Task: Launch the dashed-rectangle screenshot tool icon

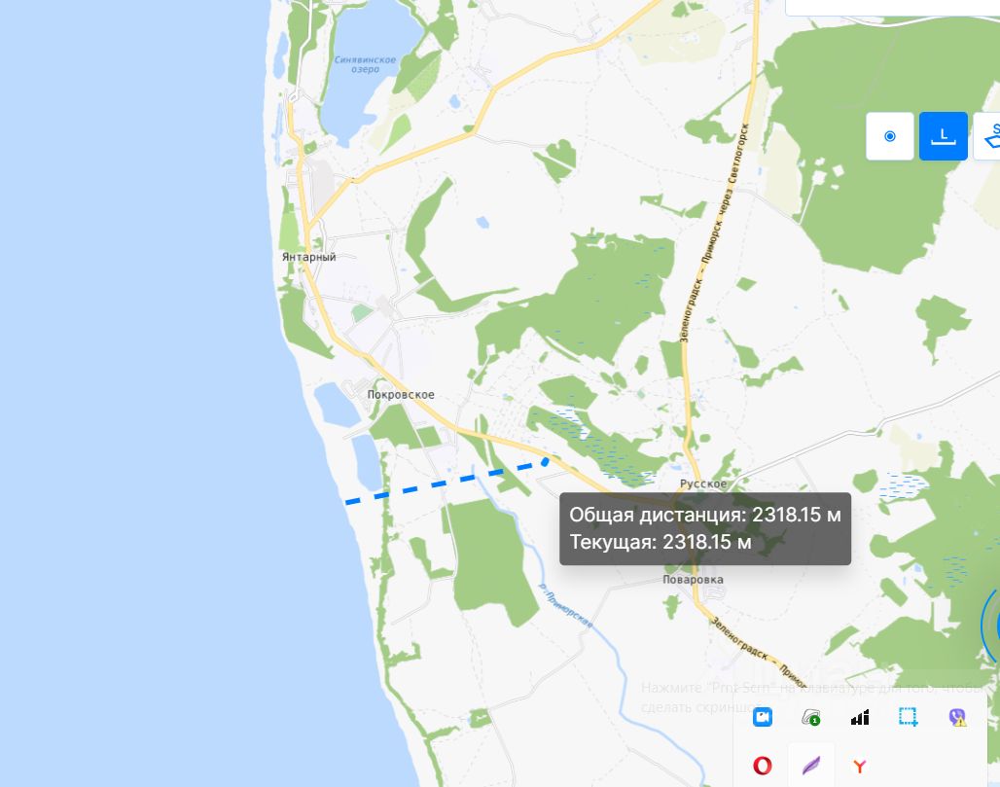Action: pos(909,717)
